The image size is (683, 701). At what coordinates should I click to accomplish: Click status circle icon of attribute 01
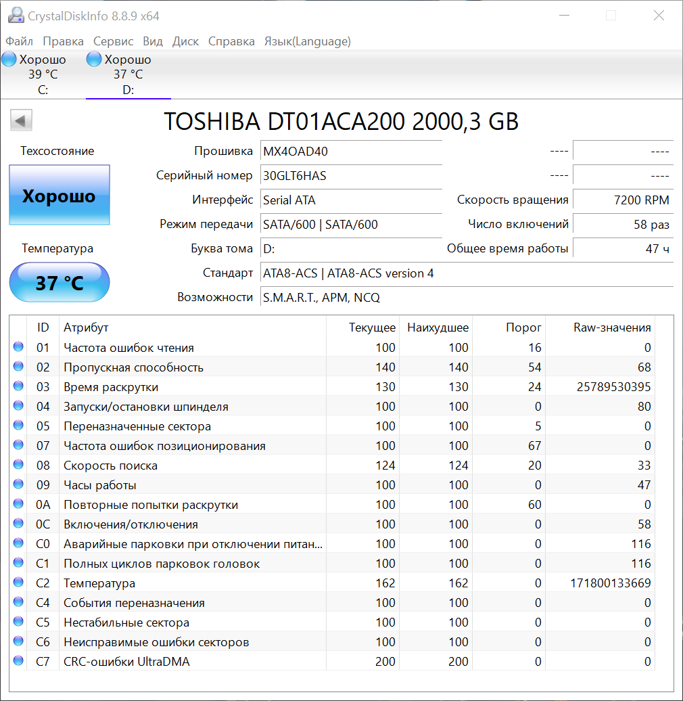coord(18,348)
